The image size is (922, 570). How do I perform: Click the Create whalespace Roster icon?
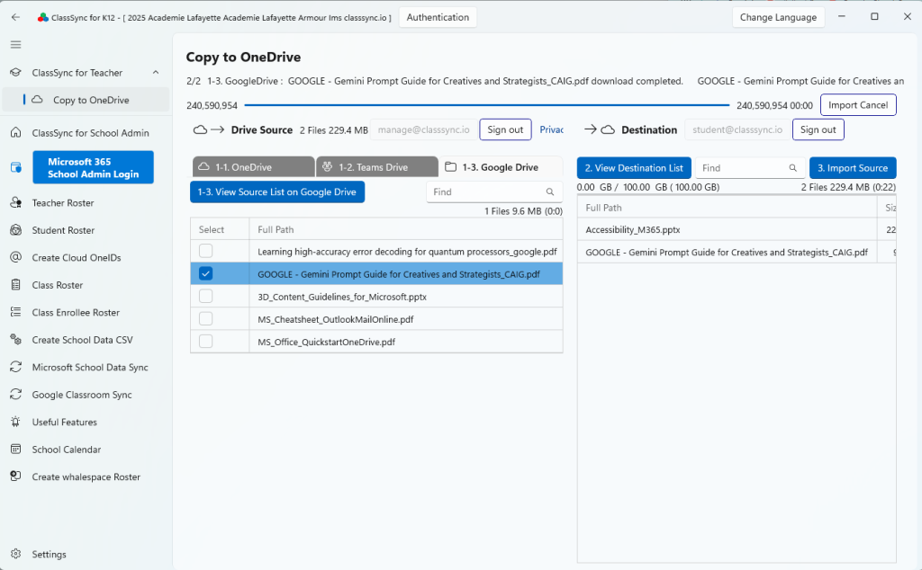tap(16, 476)
